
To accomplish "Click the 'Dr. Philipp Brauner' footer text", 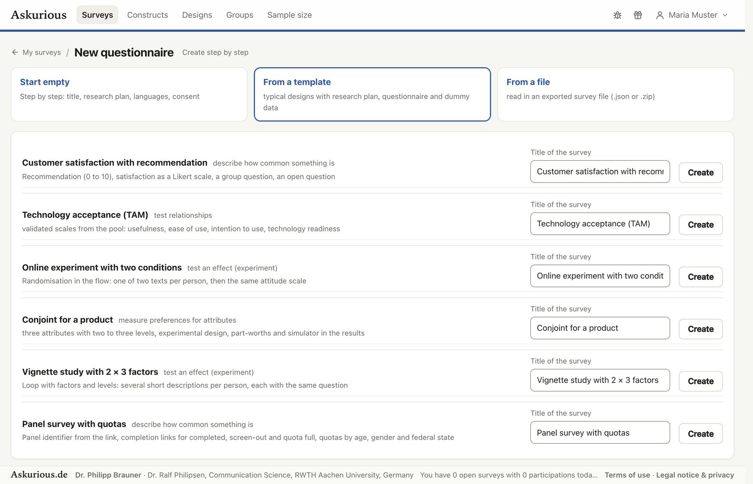I will [x=108, y=475].
